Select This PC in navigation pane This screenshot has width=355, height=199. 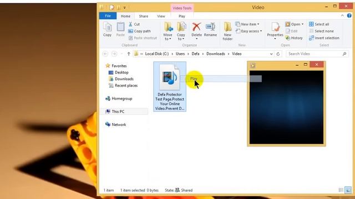[124, 112]
